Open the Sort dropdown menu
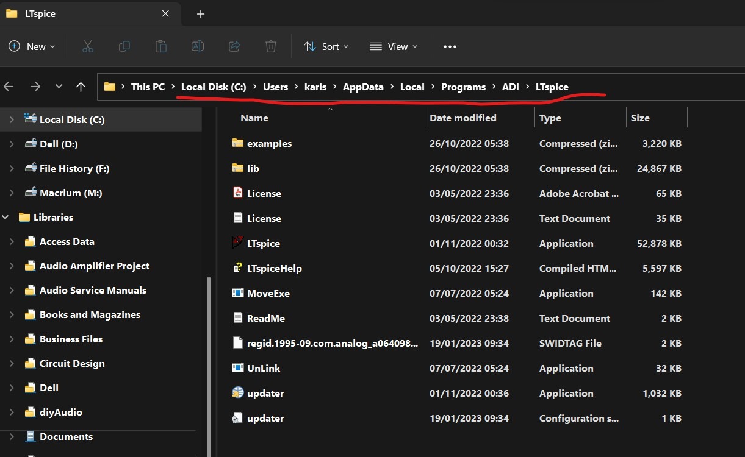Viewport: 745px width, 457px height. 326,46
